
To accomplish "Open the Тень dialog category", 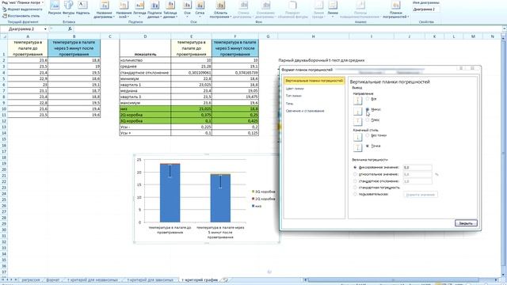I will point(289,104).
